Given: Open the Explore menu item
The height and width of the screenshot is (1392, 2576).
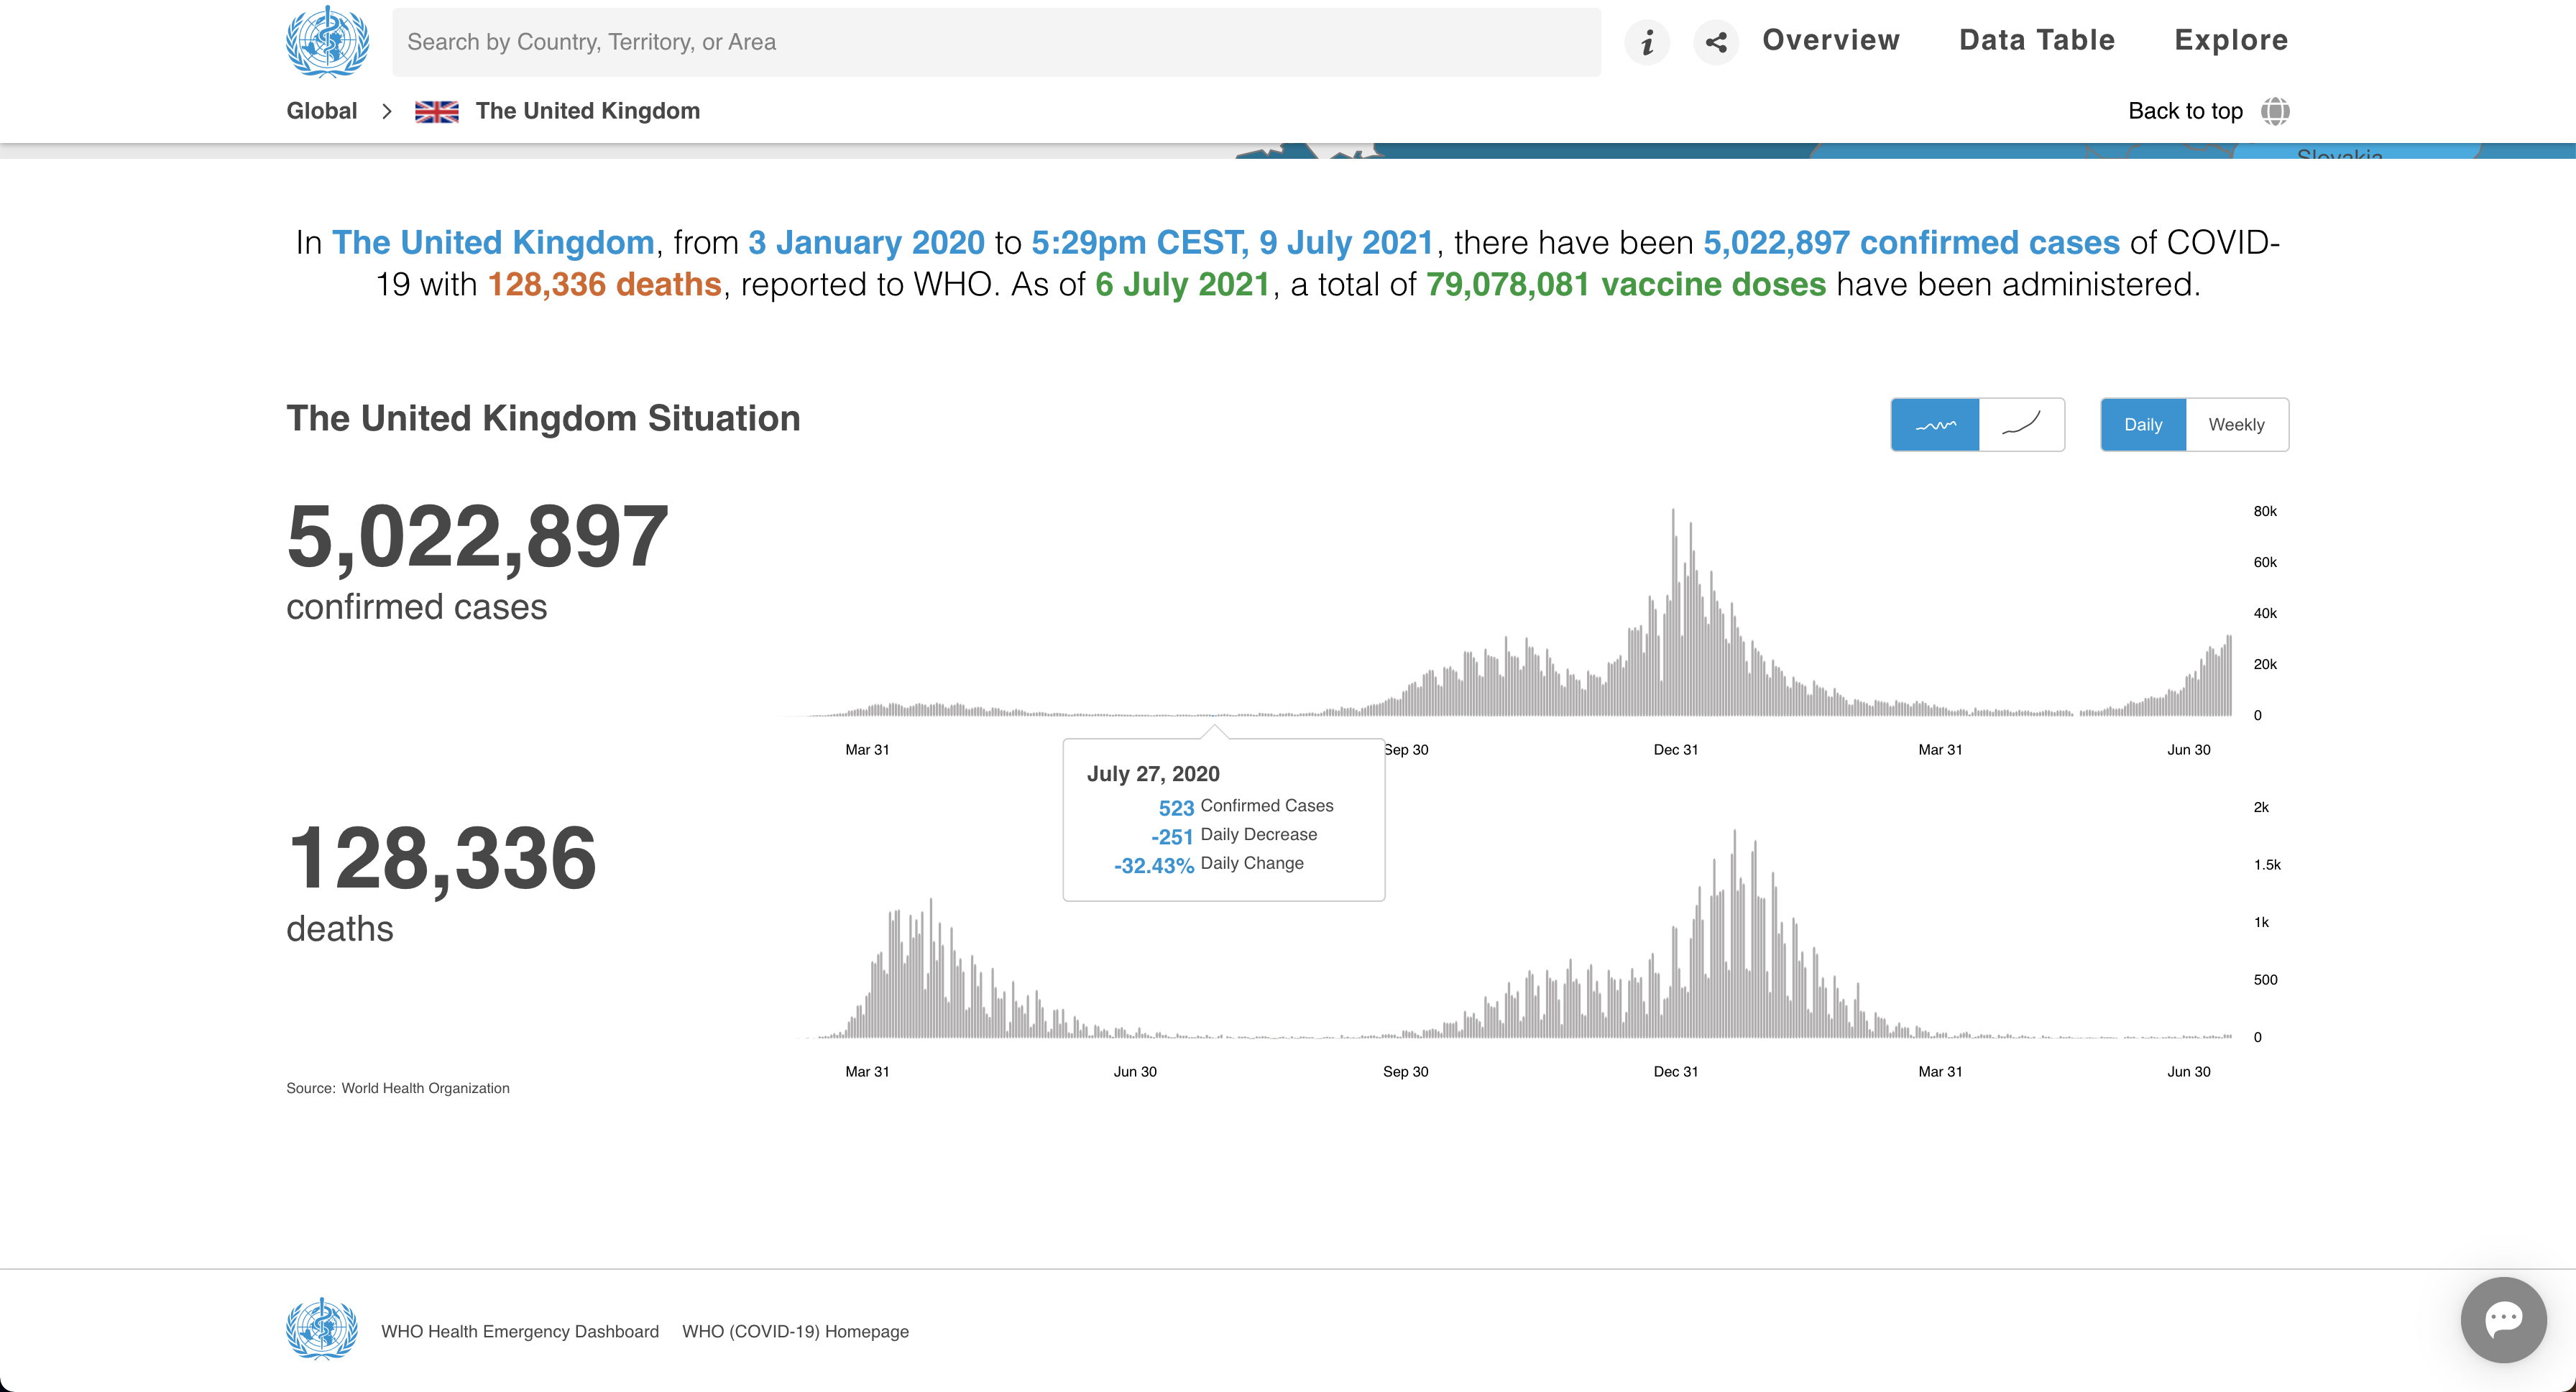Looking at the screenshot, I should [2230, 40].
